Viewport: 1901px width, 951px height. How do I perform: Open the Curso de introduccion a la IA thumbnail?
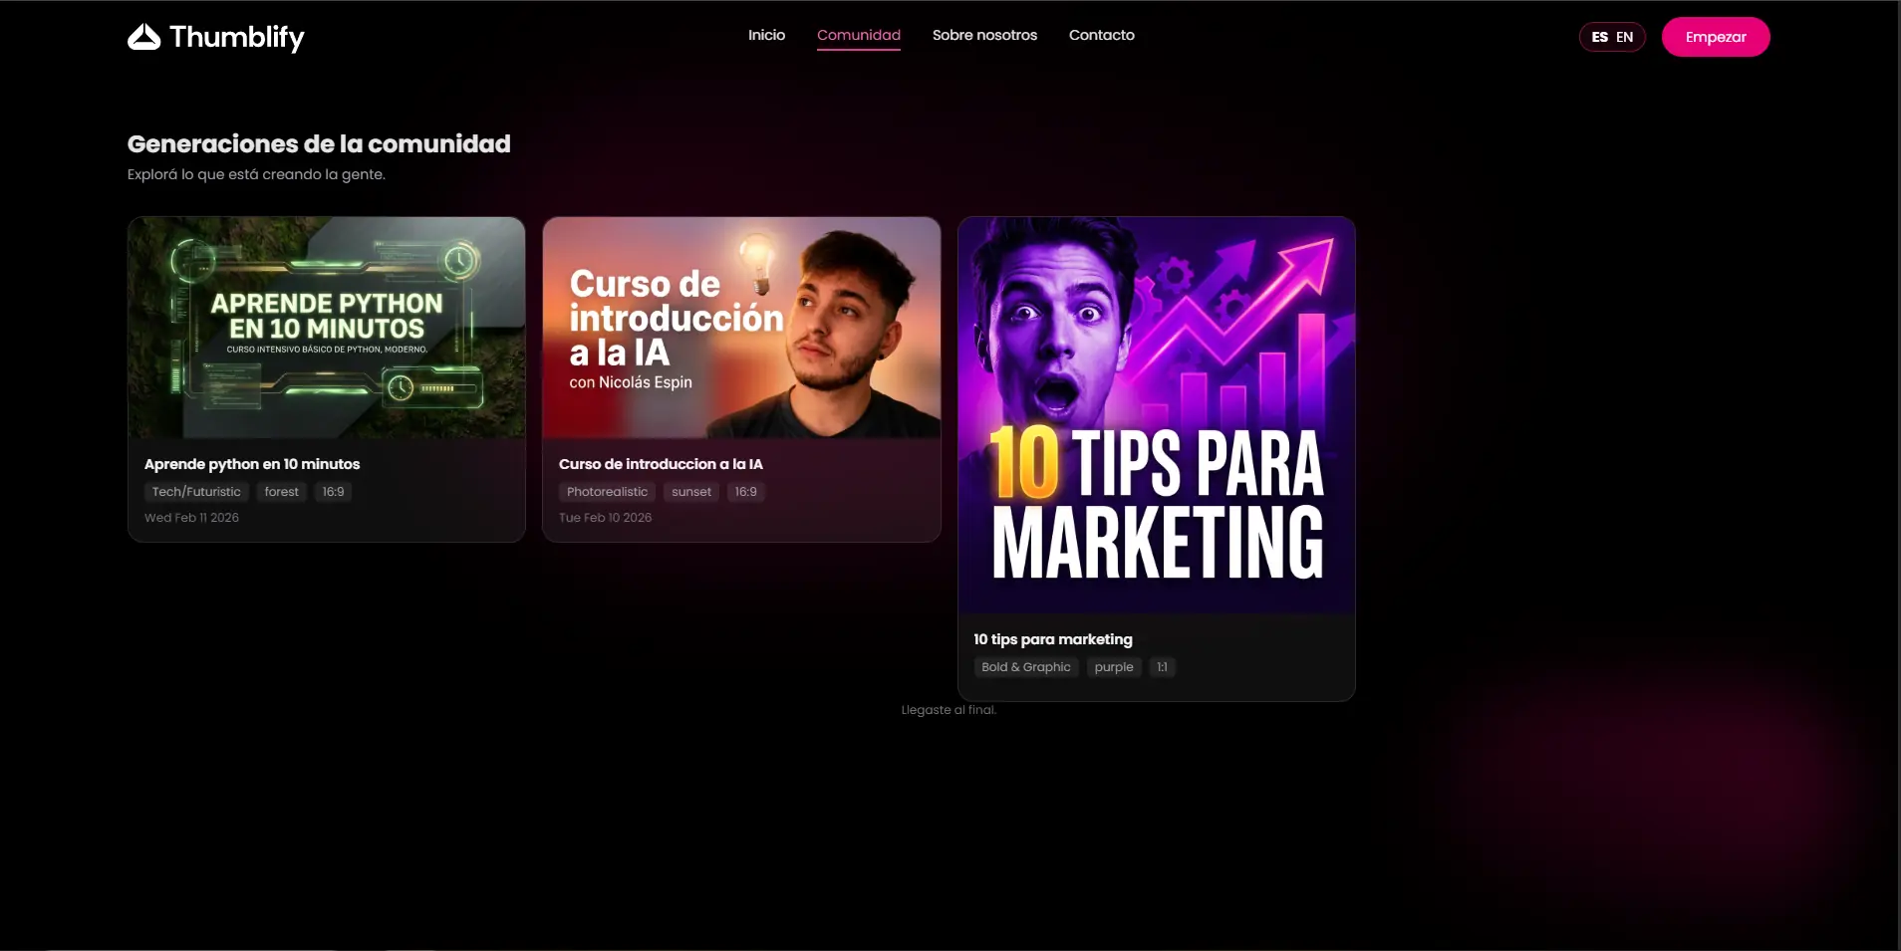tap(740, 329)
